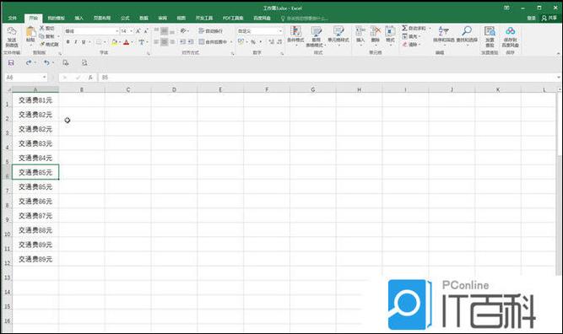The height and width of the screenshot is (334, 563).
Task: Open the 公式 (Formulas) ribbon tab
Action: click(125, 18)
